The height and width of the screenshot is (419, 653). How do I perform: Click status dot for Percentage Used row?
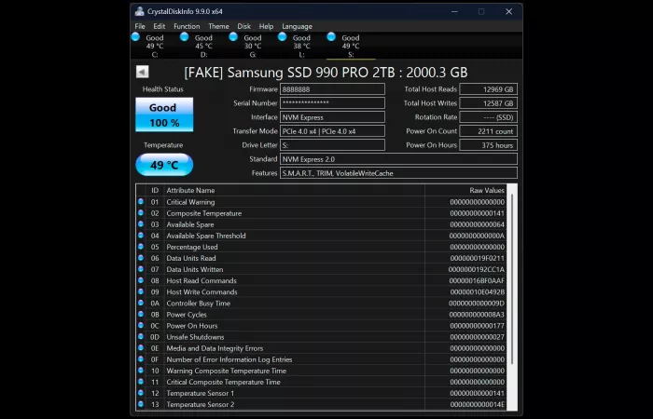click(141, 247)
